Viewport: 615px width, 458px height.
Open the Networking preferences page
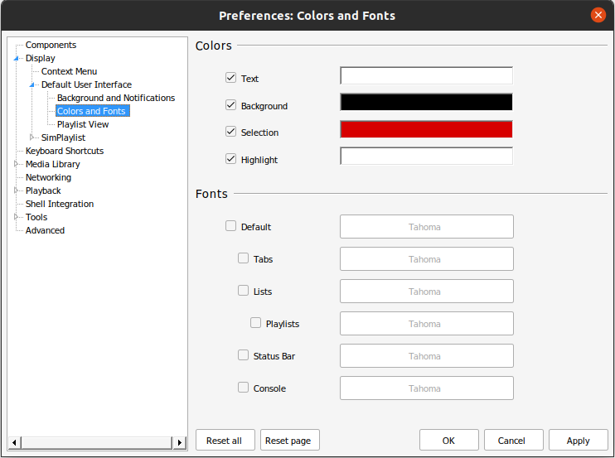[x=49, y=177]
